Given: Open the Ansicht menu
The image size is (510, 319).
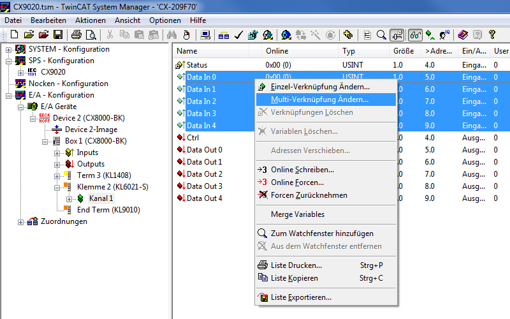Looking at the screenshot, I should [x=127, y=20].
